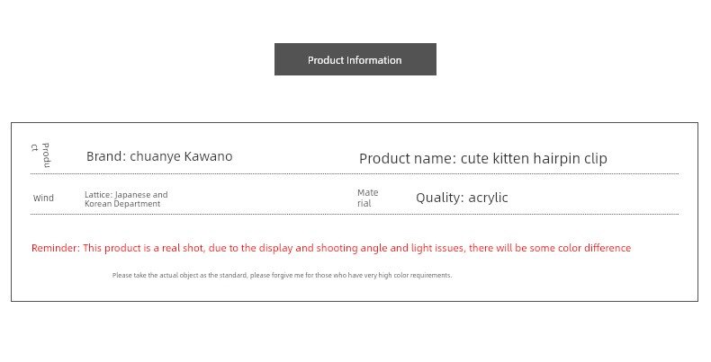
Task: Click the word Quality in second row
Action: click(438, 198)
